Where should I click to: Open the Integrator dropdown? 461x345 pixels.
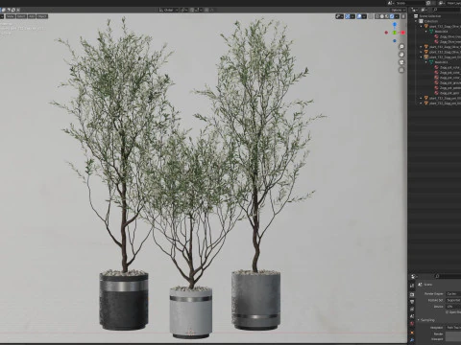coord(453,328)
